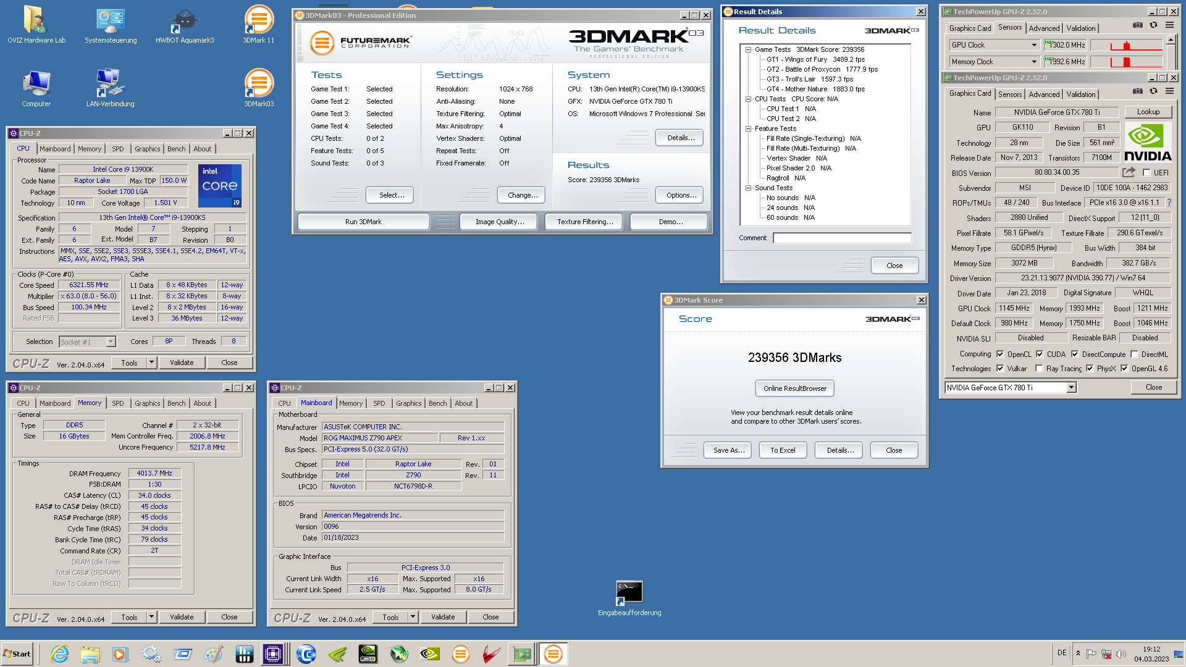Click the Bus Interface question mark icon
Viewport: 1186px width, 667px height.
1169,203
